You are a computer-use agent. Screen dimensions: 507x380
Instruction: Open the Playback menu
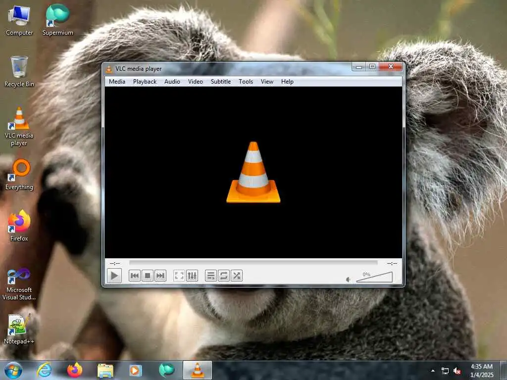click(145, 82)
